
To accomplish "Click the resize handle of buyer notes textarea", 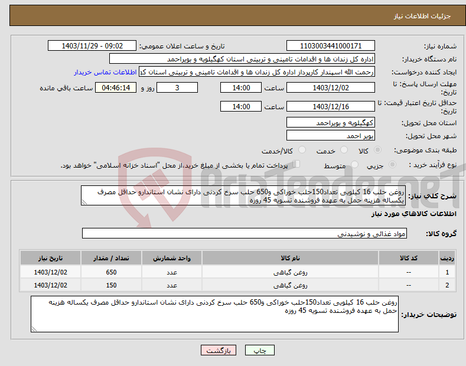I will (34, 329).
